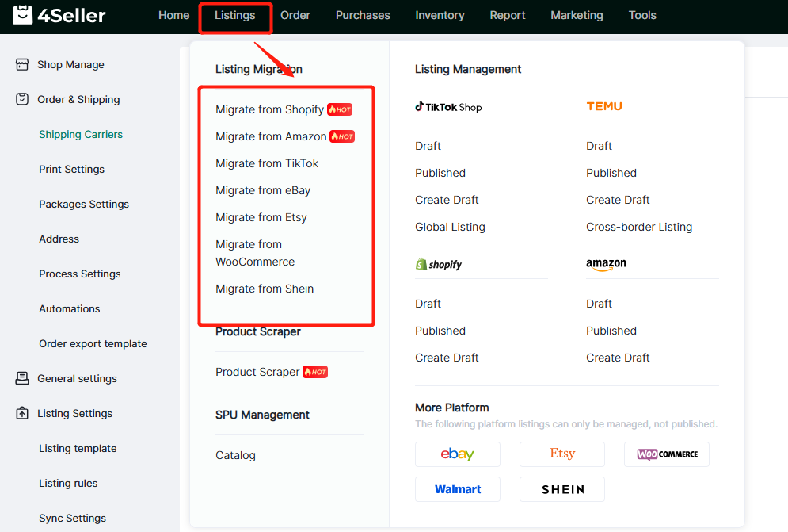Open the Listings menu
Screen dimensions: 788x532
[x=234, y=15]
